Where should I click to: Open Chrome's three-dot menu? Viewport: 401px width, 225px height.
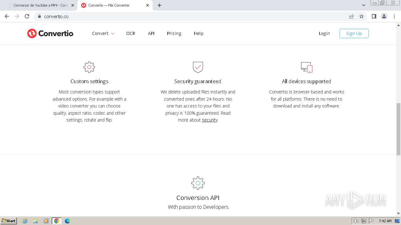394,16
